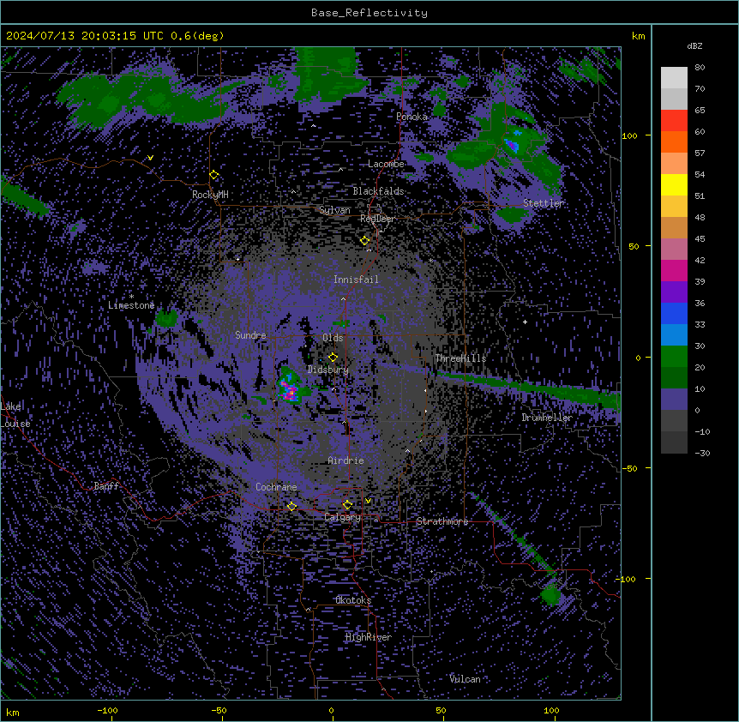Click the 65 value on the dBZ legend
This screenshot has width=739, height=722.
(700, 111)
